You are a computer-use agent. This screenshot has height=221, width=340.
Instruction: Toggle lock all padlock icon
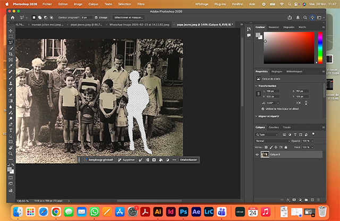click(286, 147)
